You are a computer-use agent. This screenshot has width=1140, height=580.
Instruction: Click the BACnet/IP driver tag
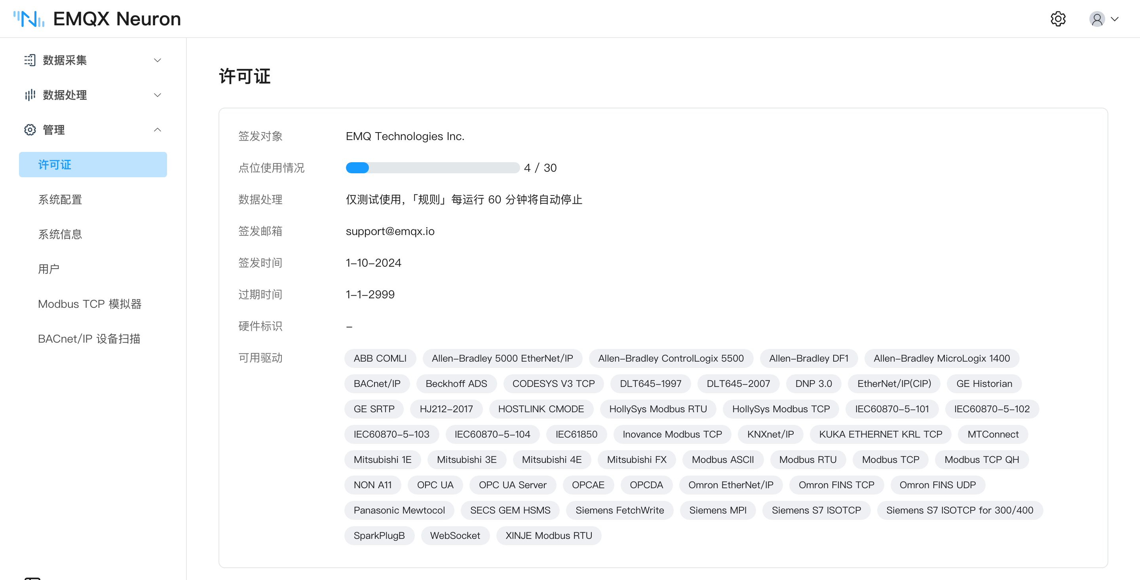click(x=376, y=384)
